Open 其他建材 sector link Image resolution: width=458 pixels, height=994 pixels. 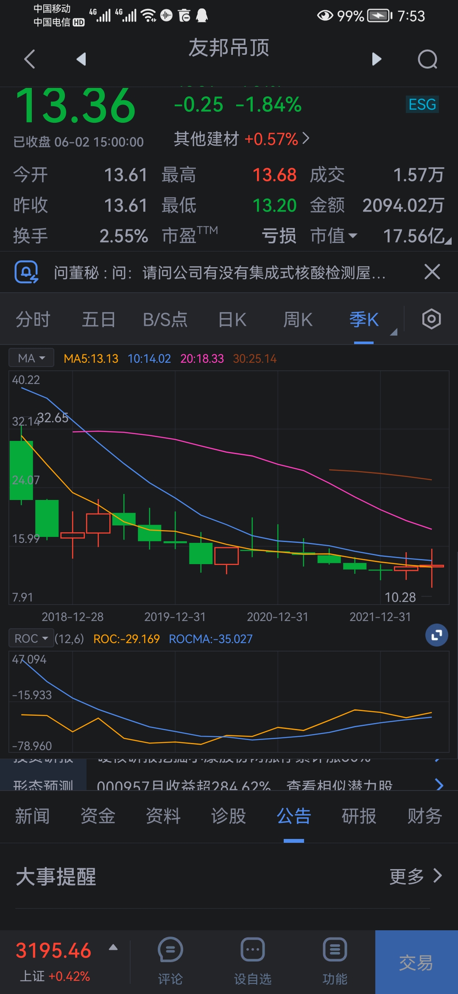tap(242, 139)
